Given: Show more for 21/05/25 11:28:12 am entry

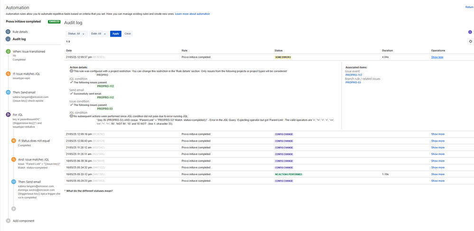Looking at the screenshot, I should (x=438, y=148).
